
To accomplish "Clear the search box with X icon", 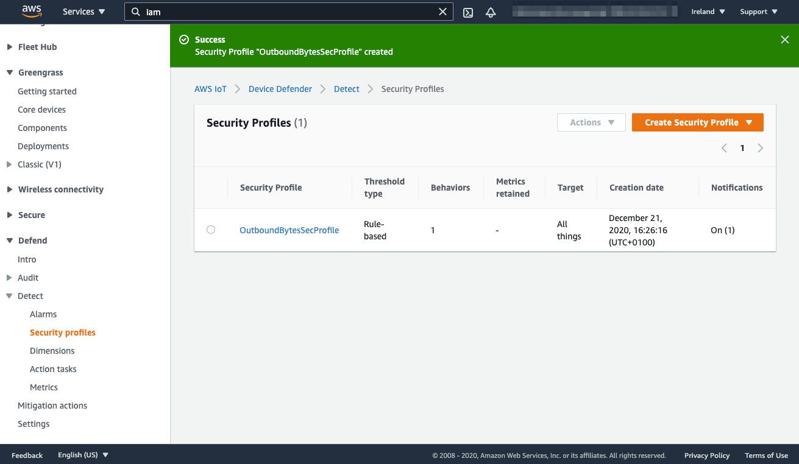I will coord(443,12).
